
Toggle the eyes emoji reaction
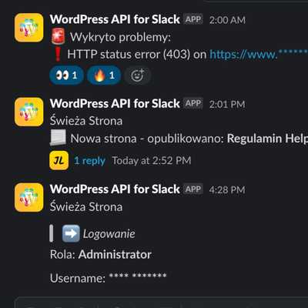click(67, 75)
